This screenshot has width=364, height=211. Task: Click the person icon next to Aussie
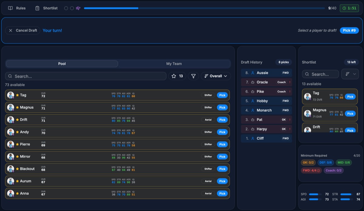pos(253,73)
